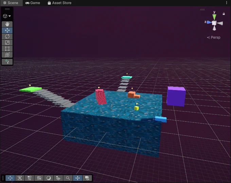This screenshot has height=183, width=231.
Task: Click the crossed-tools icon in bottom toolbar
Action: (x=20, y=178)
